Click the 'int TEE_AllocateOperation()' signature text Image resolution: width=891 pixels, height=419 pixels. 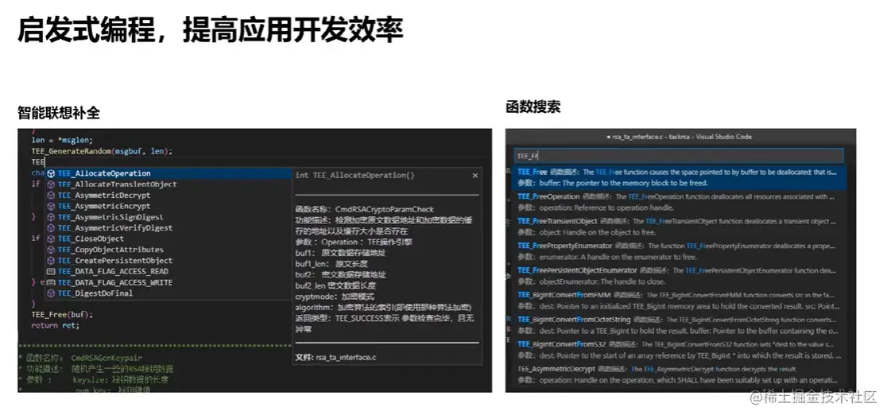click(355, 175)
